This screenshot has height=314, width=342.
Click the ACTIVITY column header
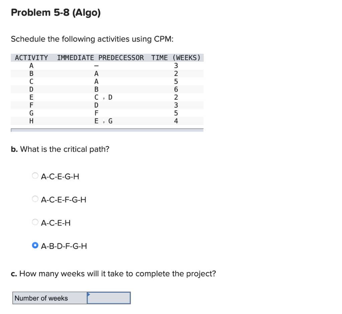(x=31, y=57)
